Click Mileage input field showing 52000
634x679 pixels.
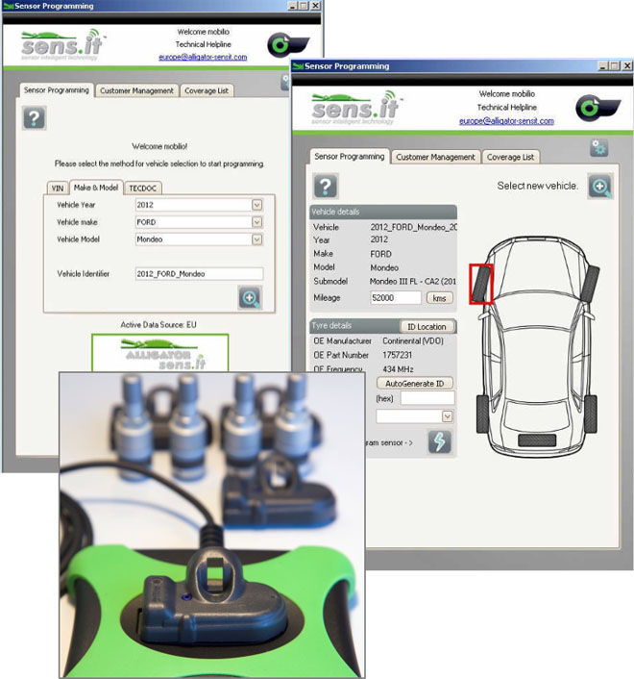coord(395,298)
